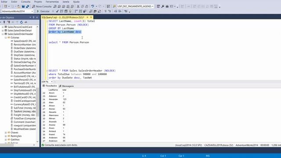Click the total column header in results
The width and height of the screenshot is (281, 158).
tap(65, 90)
